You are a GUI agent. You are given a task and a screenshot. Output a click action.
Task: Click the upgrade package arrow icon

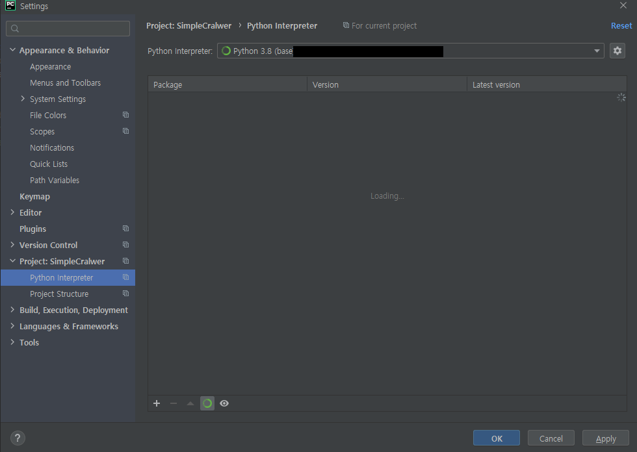(190, 403)
